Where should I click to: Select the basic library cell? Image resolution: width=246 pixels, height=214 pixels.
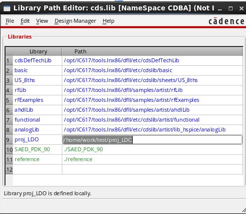coord(37,71)
